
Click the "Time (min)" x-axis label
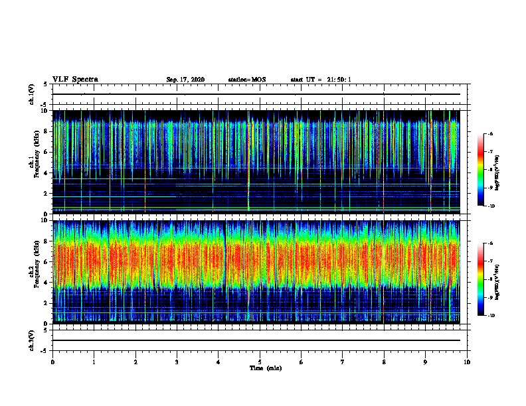(x=266, y=368)
